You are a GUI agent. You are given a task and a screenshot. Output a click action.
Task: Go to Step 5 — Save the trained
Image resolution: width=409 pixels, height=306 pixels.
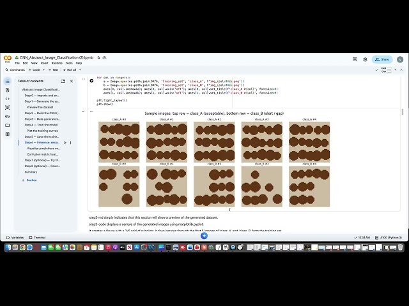pyautogui.click(x=42, y=136)
